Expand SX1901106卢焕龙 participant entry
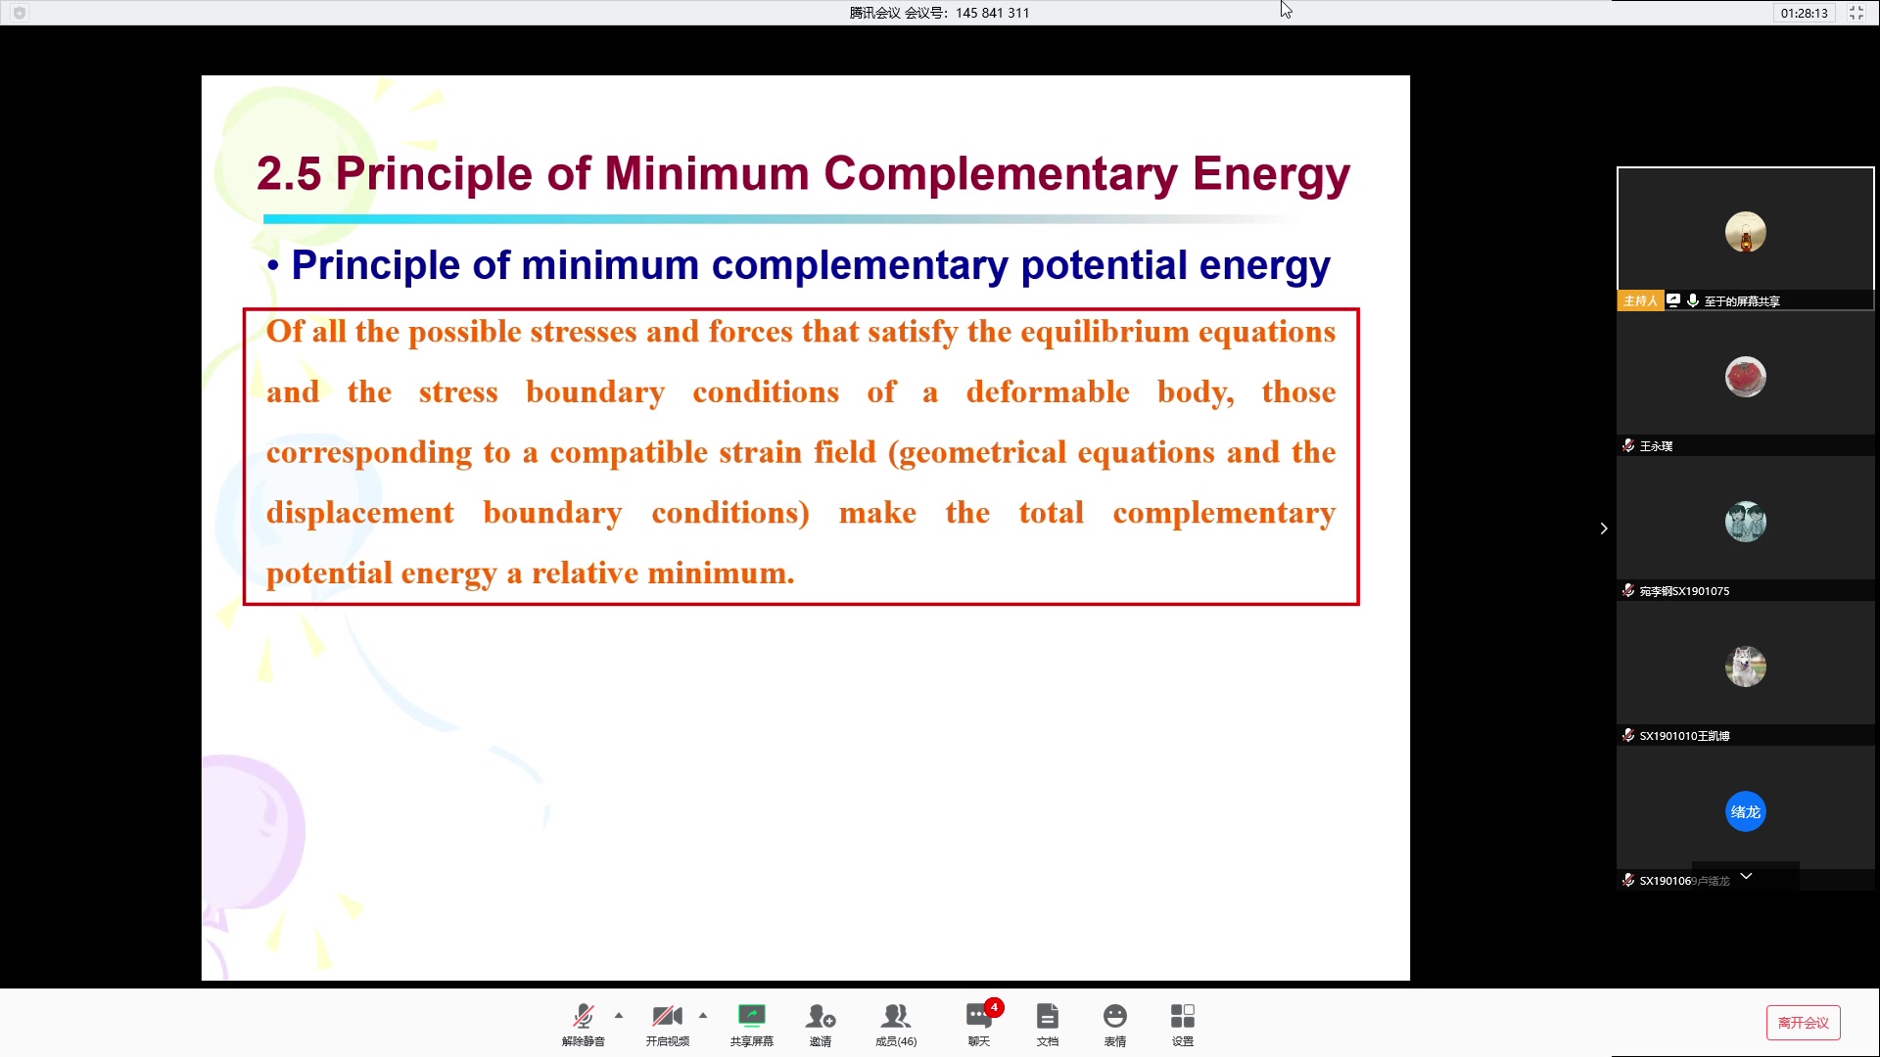Image resolution: width=1880 pixels, height=1057 pixels. [1746, 878]
